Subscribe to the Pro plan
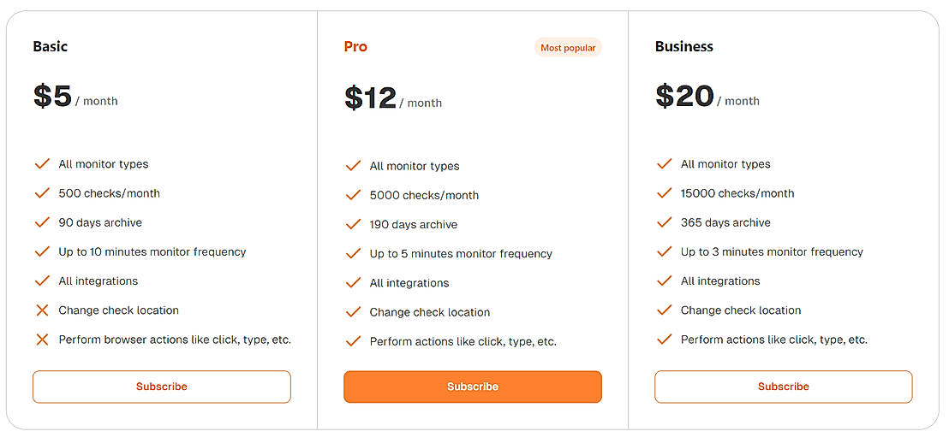Screen dimensions: 949x443 coord(473,387)
